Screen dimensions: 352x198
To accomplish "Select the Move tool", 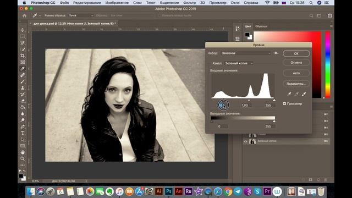I will pyautogui.click(x=23, y=30).
